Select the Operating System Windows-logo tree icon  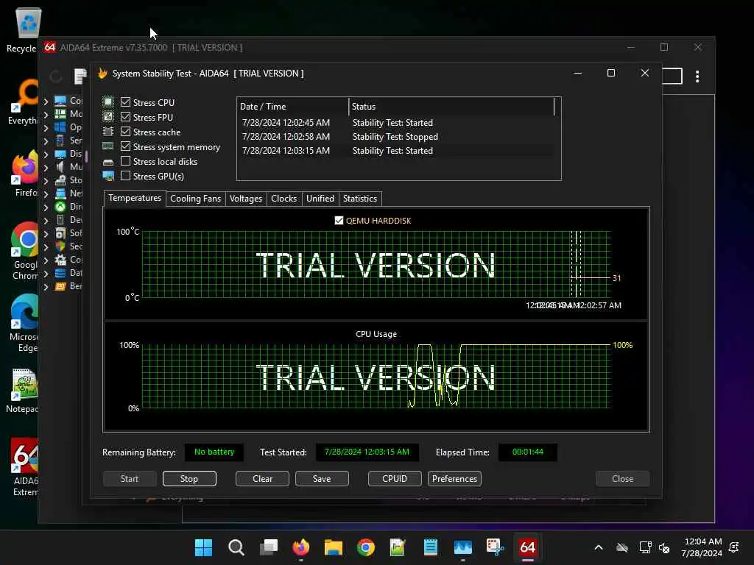pos(60,127)
